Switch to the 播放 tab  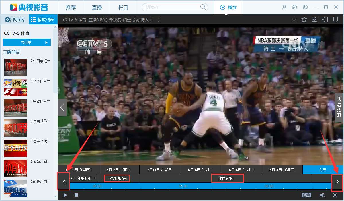tap(228, 7)
